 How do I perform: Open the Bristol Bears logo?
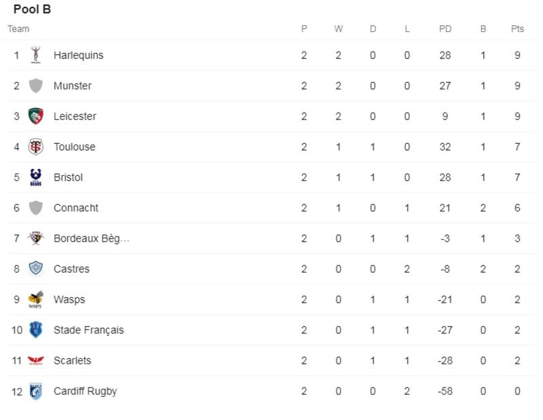tap(36, 177)
